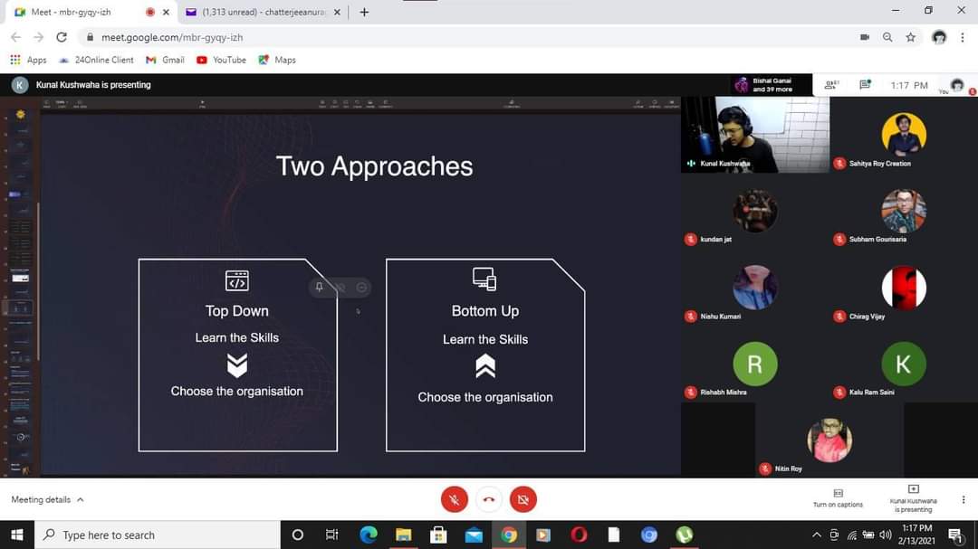Image resolution: width=978 pixels, height=549 pixels.
Task: Open the Chrome three-dot menu
Action: (963, 37)
